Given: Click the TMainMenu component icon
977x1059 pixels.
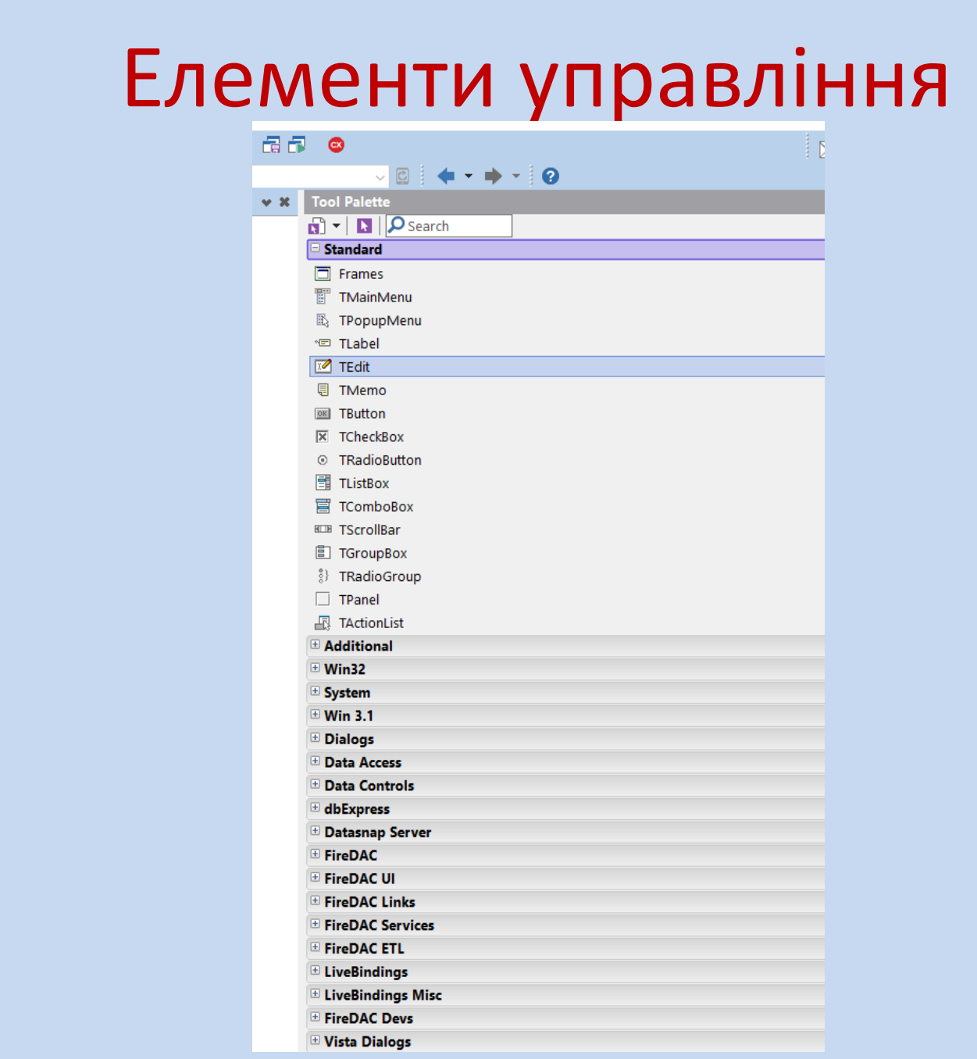Looking at the screenshot, I should click(x=323, y=297).
